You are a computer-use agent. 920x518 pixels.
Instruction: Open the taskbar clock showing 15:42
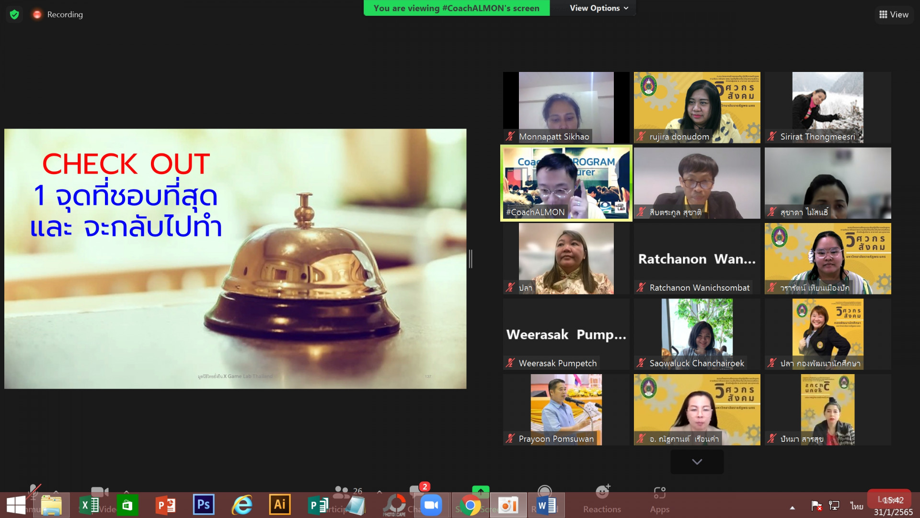pyautogui.click(x=893, y=506)
